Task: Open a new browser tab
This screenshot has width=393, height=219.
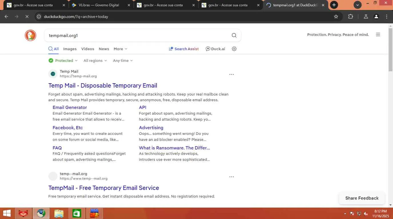Action: (x=334, y=5)
